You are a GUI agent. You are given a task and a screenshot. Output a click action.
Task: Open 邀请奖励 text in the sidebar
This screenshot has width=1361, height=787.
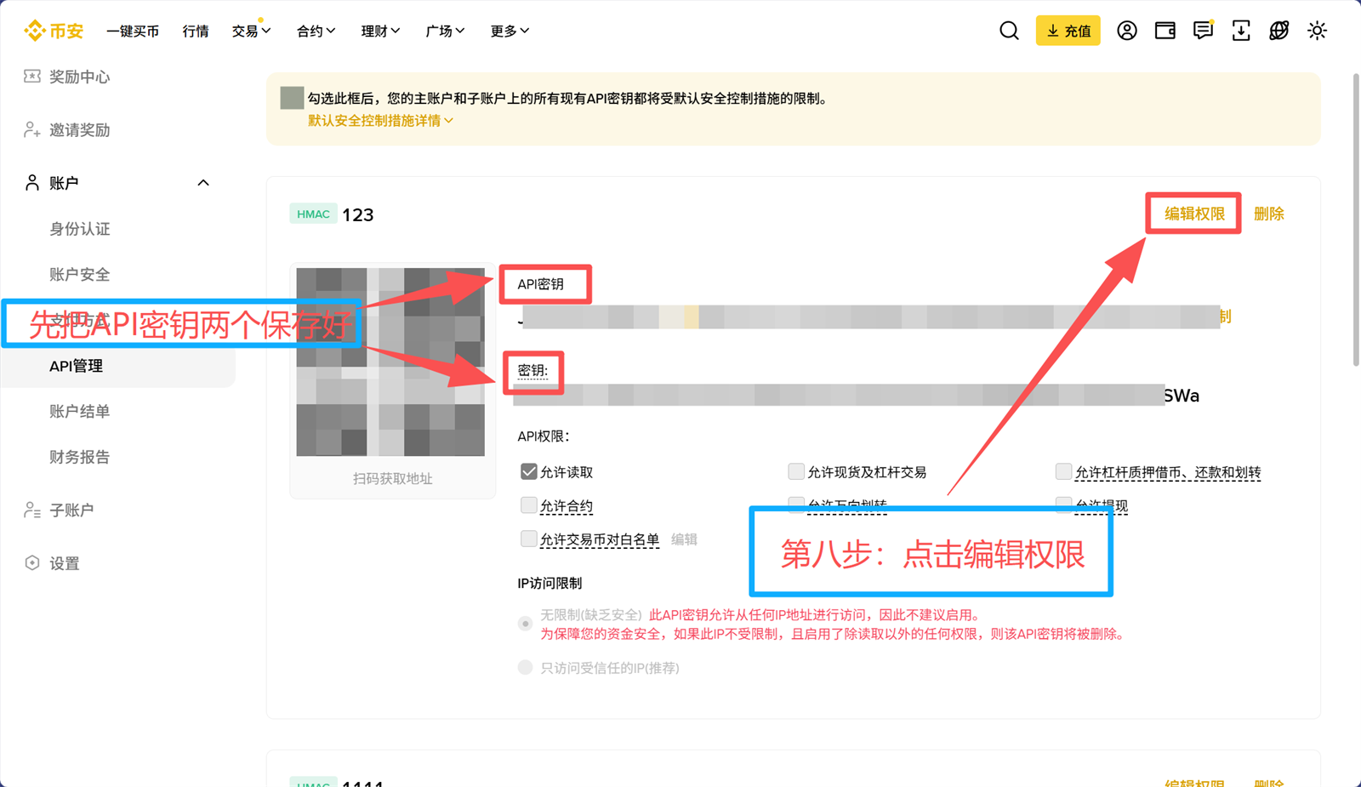[x=80, y=130]
